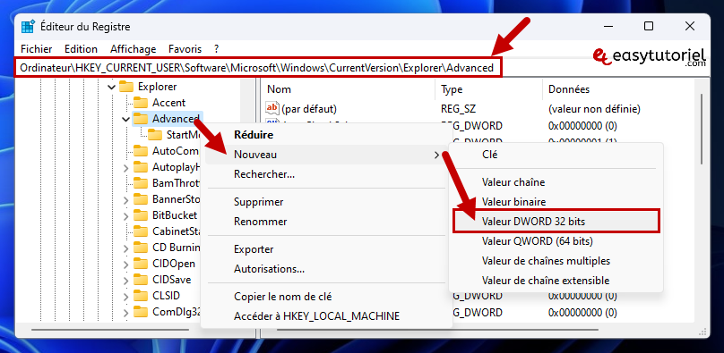The width and height of the screenshot is (724, 353).
Task: Close the Éditeur du Registre window
Action: [690, 26]
